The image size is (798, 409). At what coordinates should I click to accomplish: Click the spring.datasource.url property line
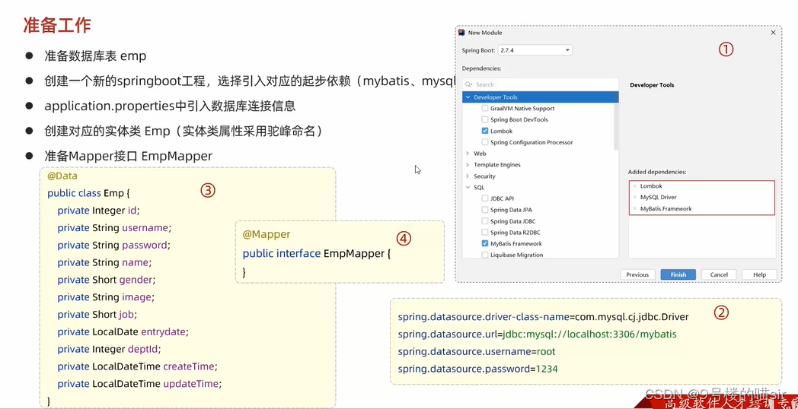click(x=538, y=334)
